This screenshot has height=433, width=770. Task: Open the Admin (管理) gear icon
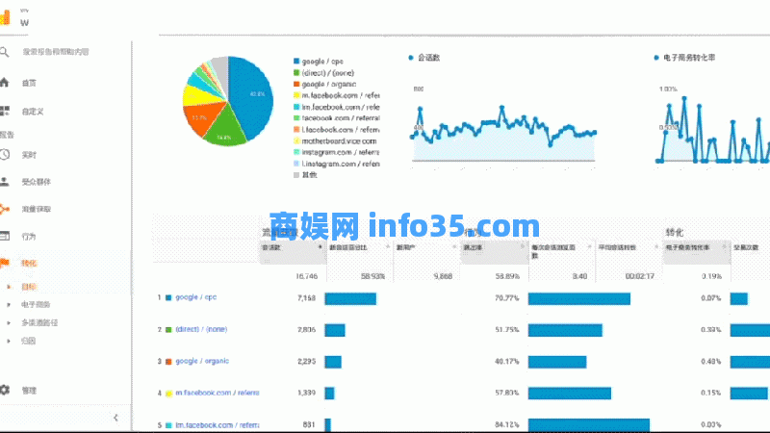[5, 391]
